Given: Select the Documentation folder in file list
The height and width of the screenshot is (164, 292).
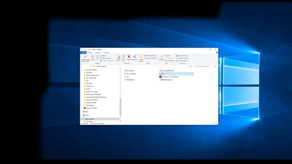Looking at the screenshot, I should tap(130, 74).
